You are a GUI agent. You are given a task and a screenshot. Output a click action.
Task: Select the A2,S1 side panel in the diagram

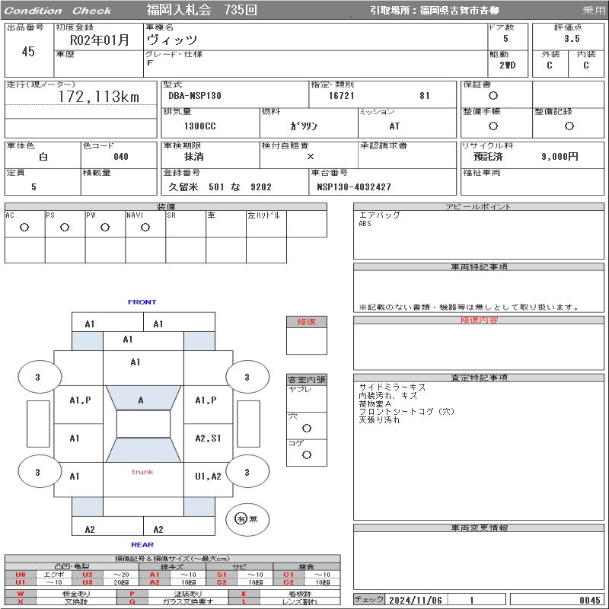tap(207, 438)
